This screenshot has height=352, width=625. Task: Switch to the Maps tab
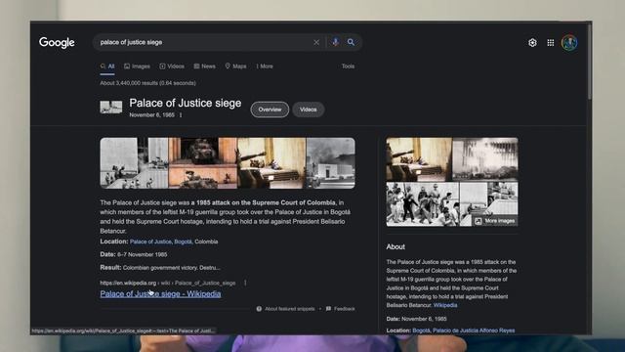[x=235, y=66]
